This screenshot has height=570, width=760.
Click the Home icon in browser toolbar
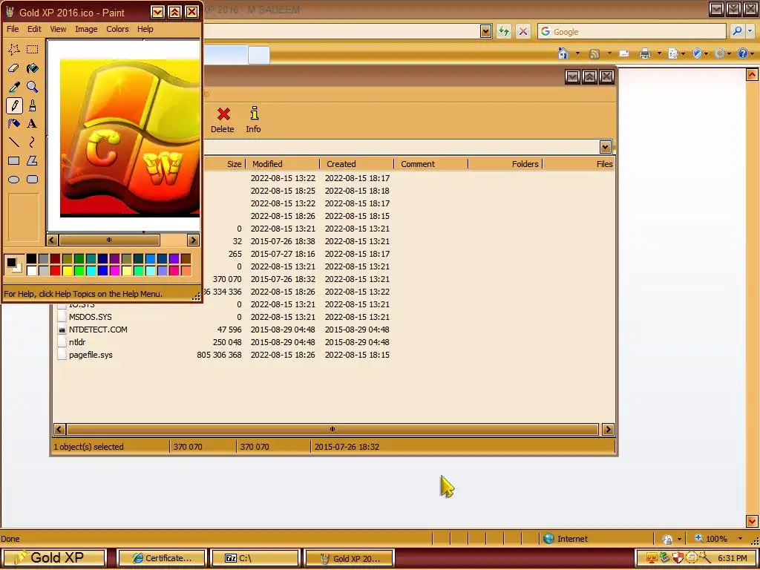pos(563,53)
